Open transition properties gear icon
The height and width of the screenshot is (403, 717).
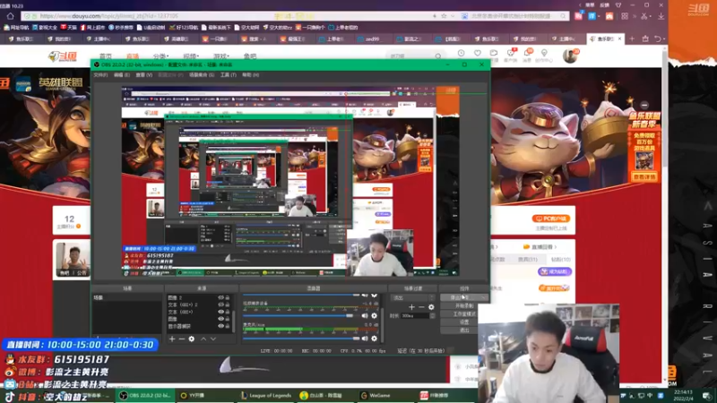[431, 307]
